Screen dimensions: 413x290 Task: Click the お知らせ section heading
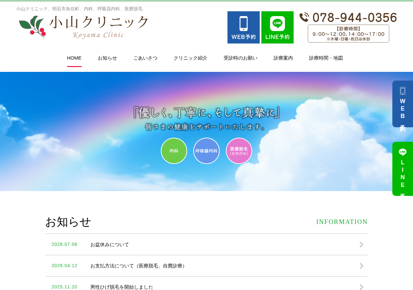tap(68, 222)
